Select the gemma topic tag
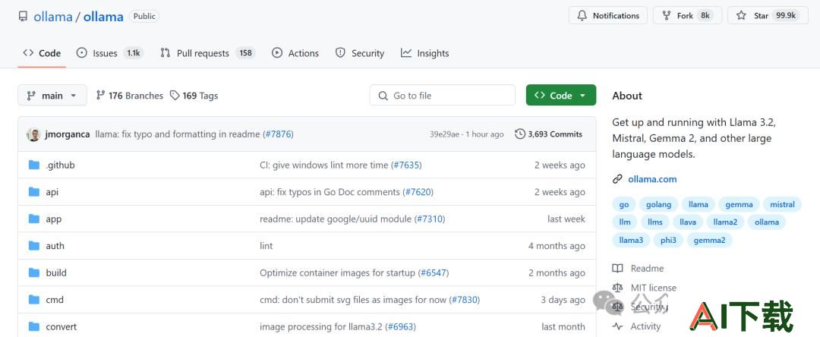 [739, 204]
